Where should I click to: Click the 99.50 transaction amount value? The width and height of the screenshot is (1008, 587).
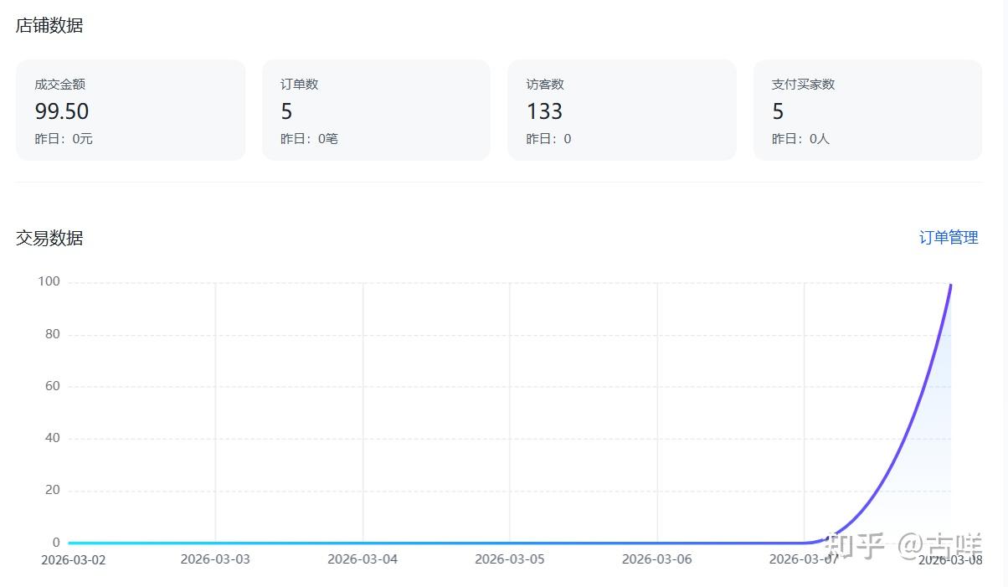click(62, 111)
